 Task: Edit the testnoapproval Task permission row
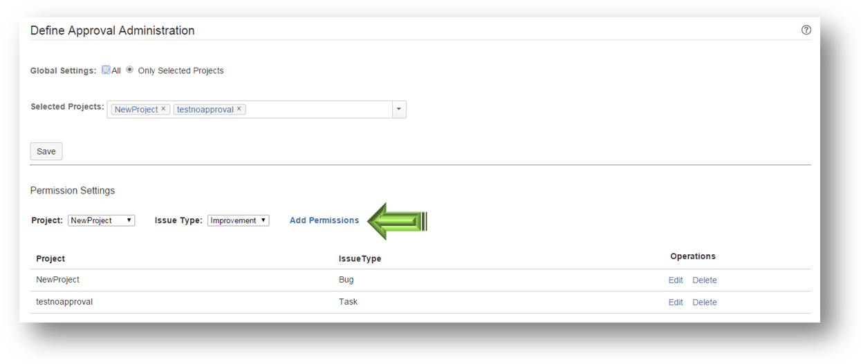[x=676, y=303]
